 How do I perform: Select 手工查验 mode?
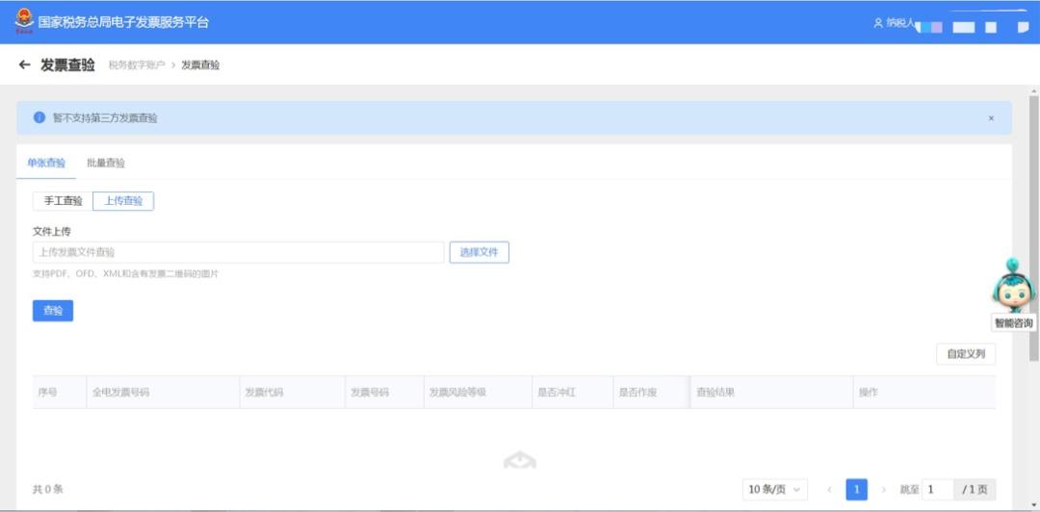point(63,201)
